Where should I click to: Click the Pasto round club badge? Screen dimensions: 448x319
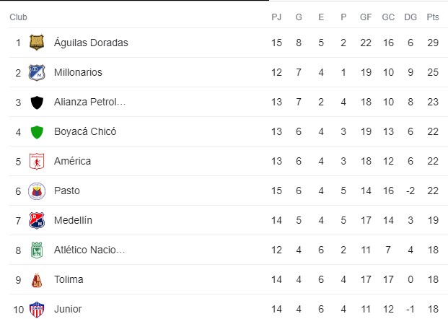[x=37, y=191]
